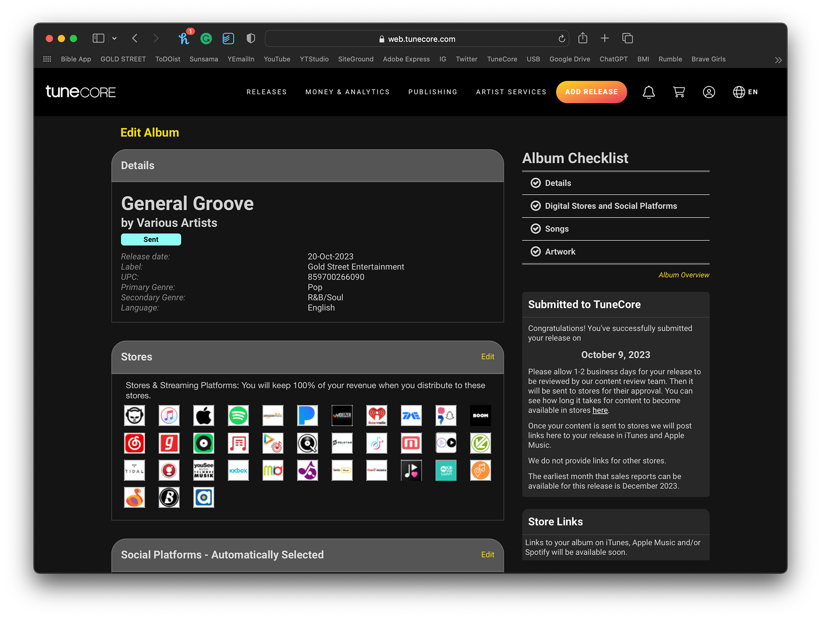This screenshot has width=821, height=618.
Task: Click the TikTok store icon
Action: click(x=377, y=443)
